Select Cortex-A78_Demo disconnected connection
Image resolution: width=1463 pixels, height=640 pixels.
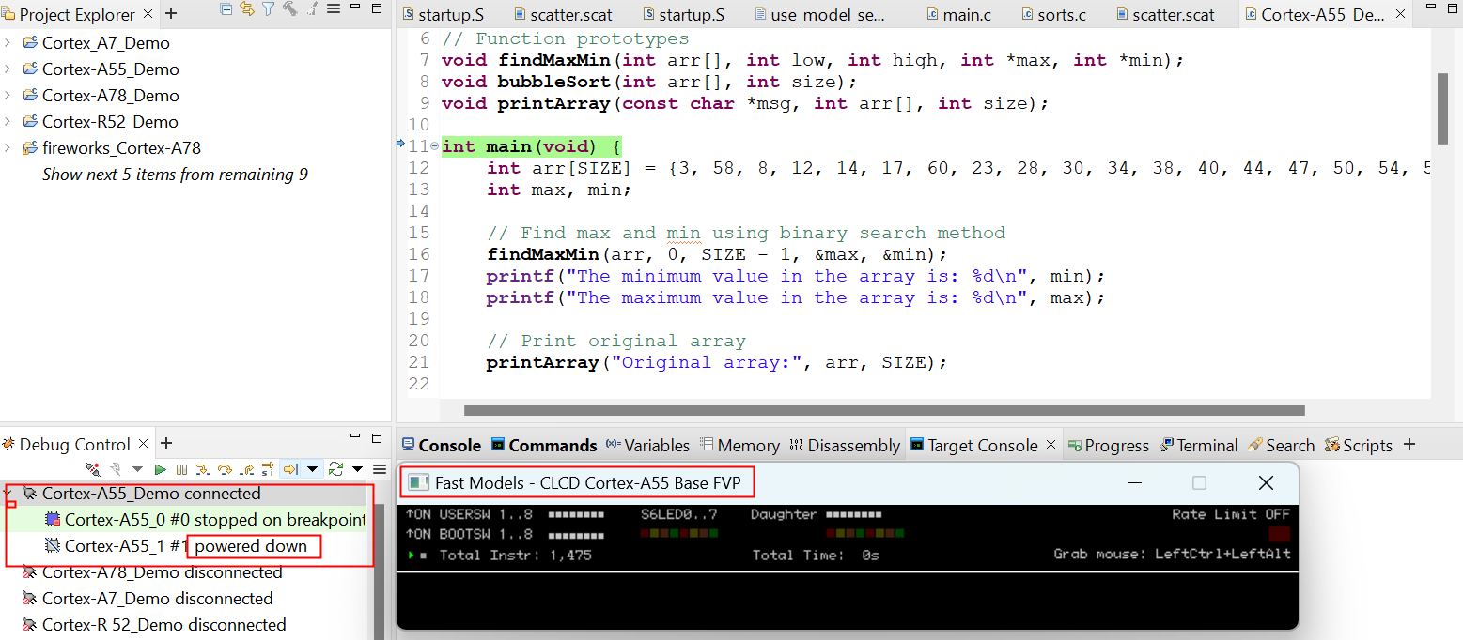pyautogui.click(x=162, y=572)
